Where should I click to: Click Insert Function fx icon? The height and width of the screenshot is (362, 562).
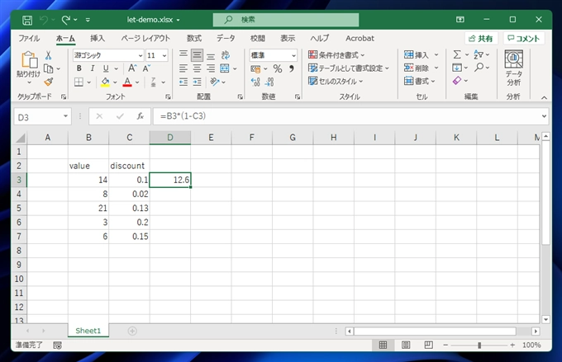click(x=140, y=116)
